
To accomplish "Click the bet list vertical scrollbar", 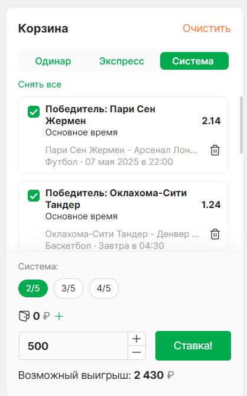I will [241, 125].
